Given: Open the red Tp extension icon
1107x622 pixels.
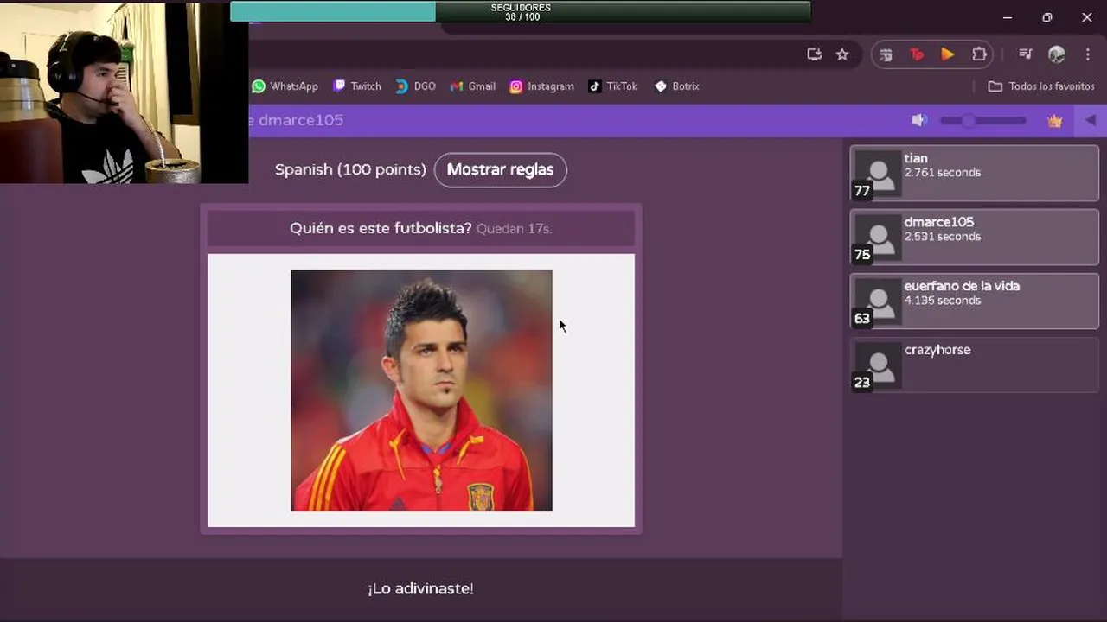Looking at the screenshot, I should point(917,54).
